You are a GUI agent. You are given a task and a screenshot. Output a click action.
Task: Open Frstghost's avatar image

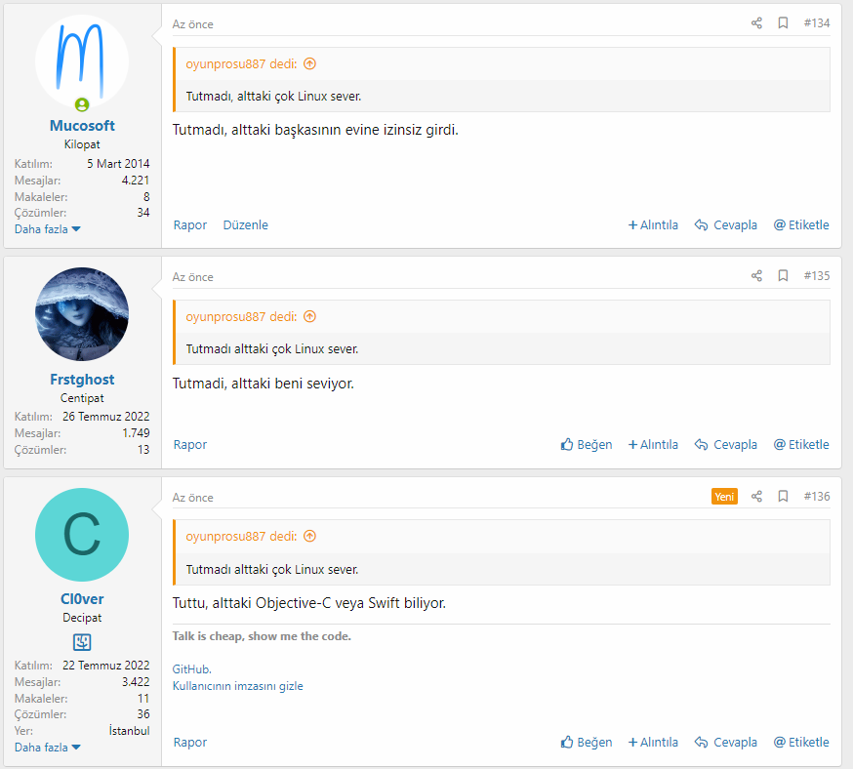82,314
